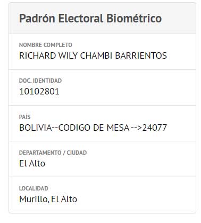This screenshot has height=223, width=201.
Task: Click the word Electoral in the title
Action: pyautogui.click(x=81, y=18)
